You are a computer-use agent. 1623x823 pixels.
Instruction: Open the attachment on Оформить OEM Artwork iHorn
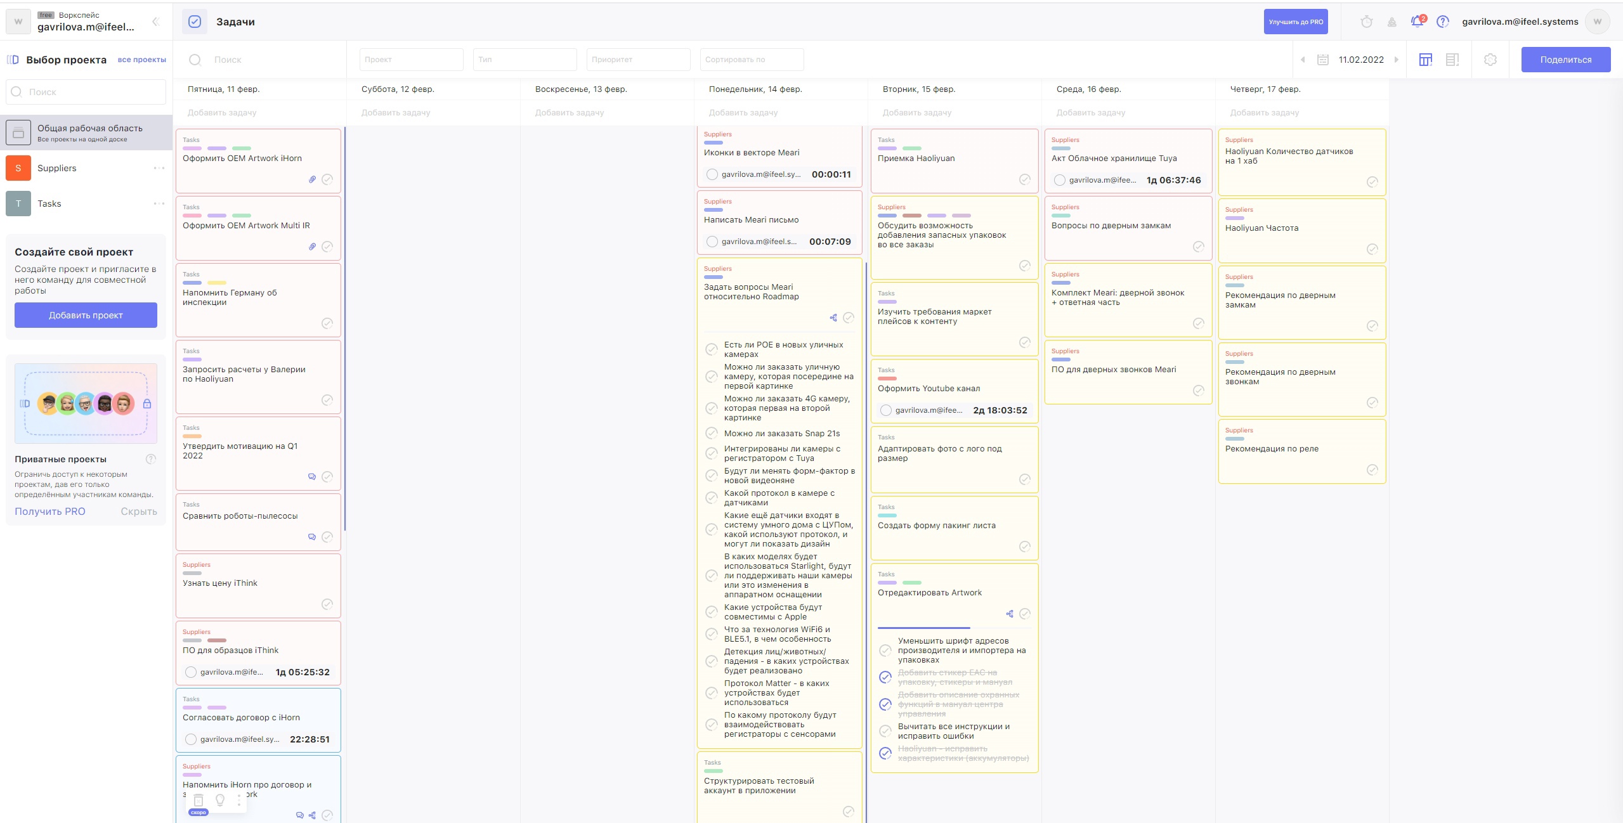point(312,179)
